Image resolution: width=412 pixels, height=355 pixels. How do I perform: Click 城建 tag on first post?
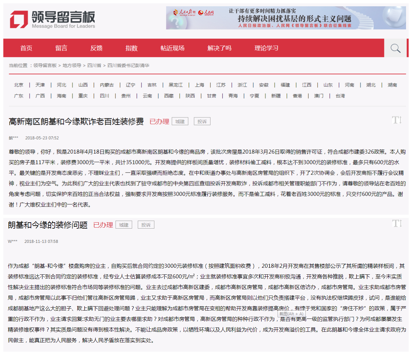point(180,121)
